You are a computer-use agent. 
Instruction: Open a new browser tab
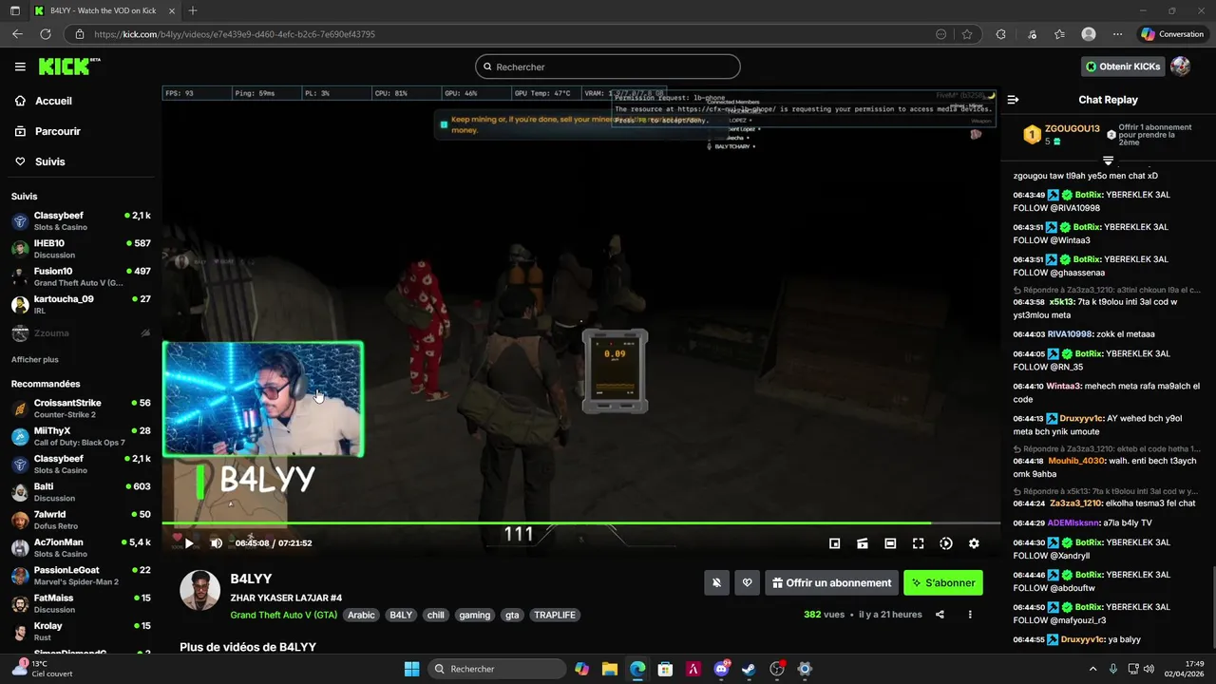click(x=193, y=10)
